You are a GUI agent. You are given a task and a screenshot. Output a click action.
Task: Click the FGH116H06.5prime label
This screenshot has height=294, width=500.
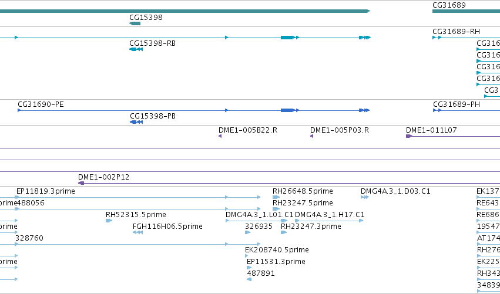pos(167,227)
